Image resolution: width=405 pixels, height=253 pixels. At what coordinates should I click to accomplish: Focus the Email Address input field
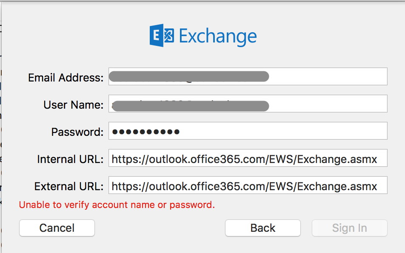pos(328,76)
